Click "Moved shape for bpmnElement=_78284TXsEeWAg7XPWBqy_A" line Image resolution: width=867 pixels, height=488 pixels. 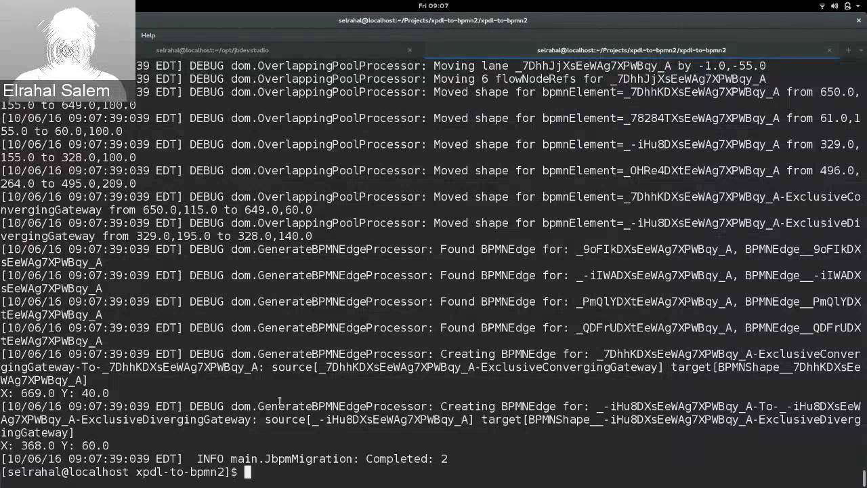click(431, 125)
